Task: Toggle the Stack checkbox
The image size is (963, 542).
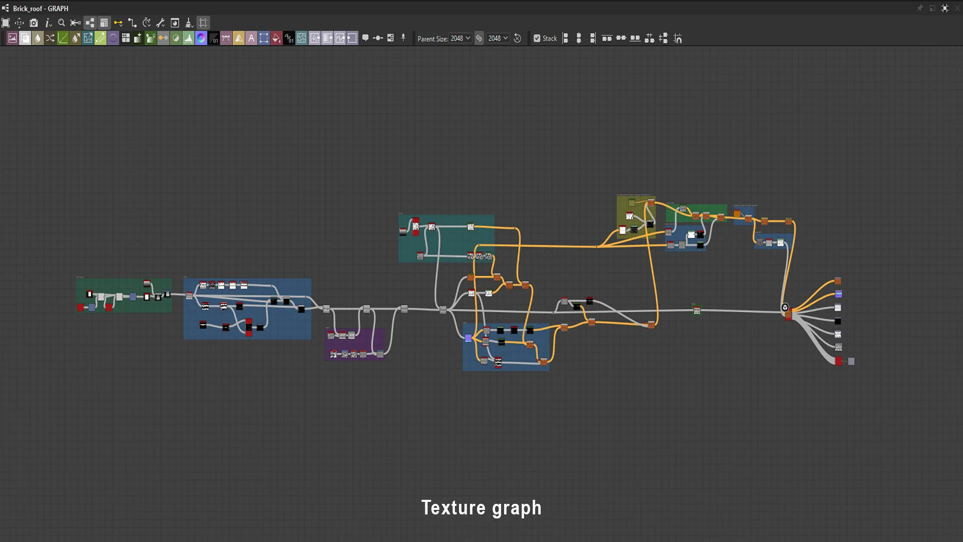Action: 537,38
